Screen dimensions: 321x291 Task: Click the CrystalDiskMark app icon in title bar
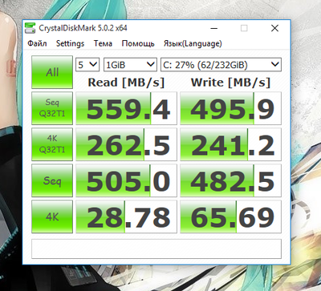click(30, 28)
